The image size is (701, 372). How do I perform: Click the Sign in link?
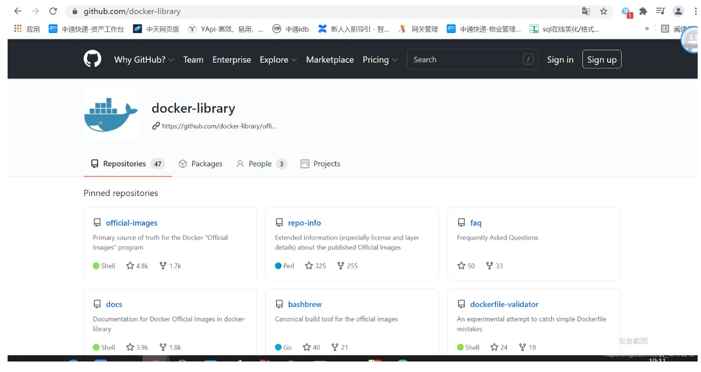tap(560, 60)
